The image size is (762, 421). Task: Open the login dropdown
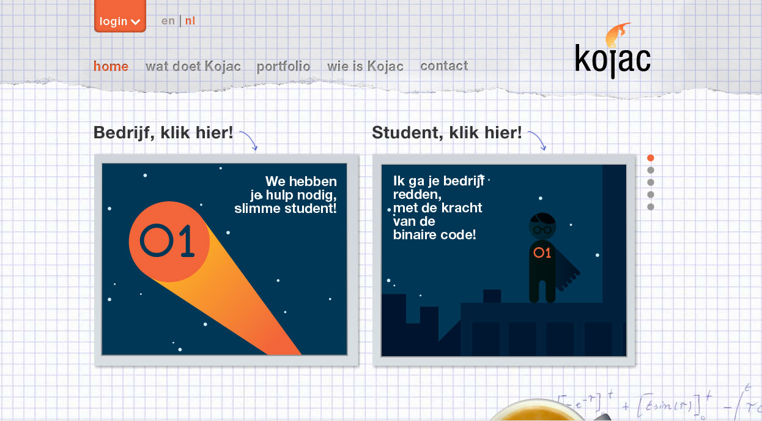[120, 21]
